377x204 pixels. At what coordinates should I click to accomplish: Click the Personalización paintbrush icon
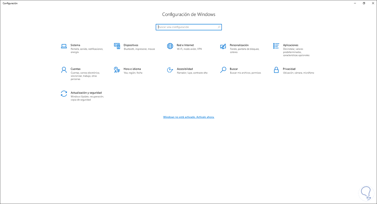tap(223, 46)
